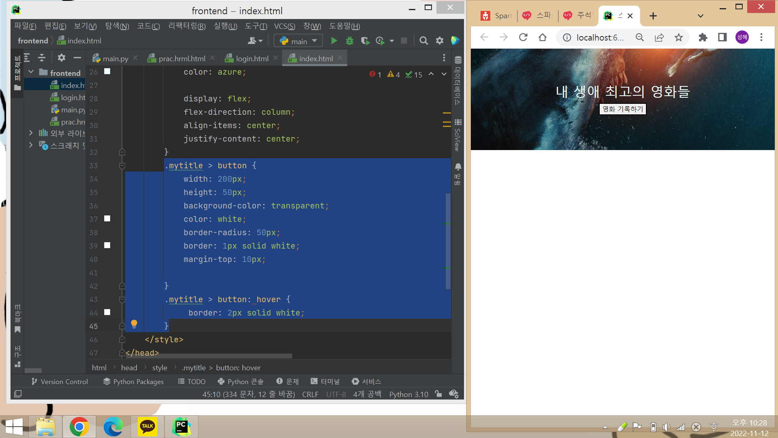This screenshot has height=438, width=778.
Task: Go to next highlighted error arrow
Action: [444, 74]
